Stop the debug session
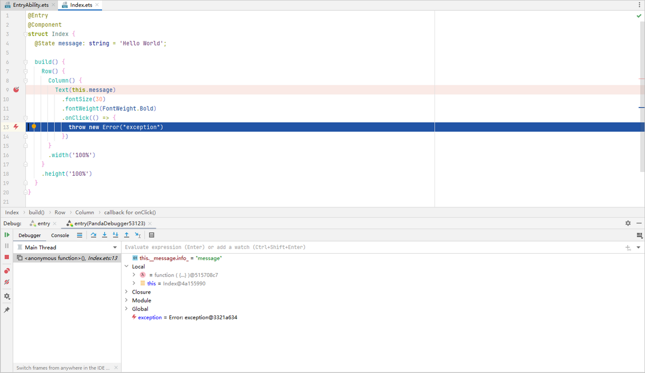The image size is (645, 373). [7, 257]
